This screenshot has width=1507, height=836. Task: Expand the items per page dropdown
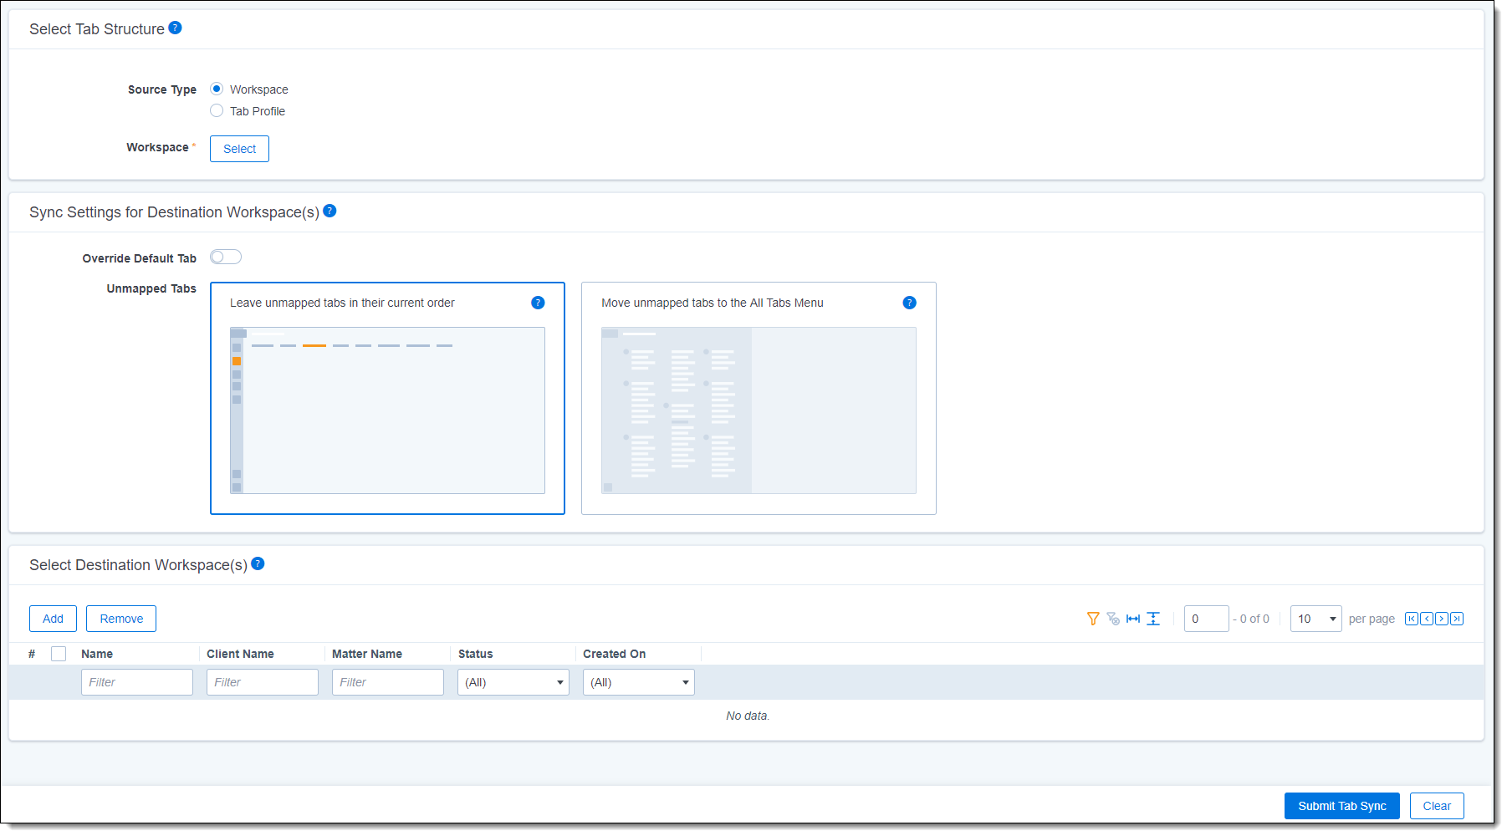point(1315,619)
